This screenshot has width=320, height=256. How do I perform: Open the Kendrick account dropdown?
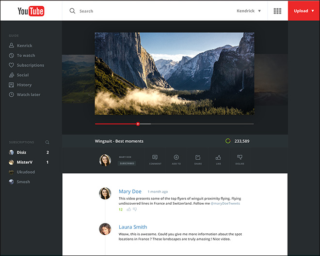coord(249,11)
